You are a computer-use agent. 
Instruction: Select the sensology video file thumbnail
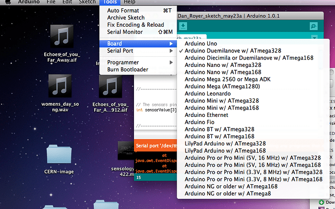coord(126,150)
